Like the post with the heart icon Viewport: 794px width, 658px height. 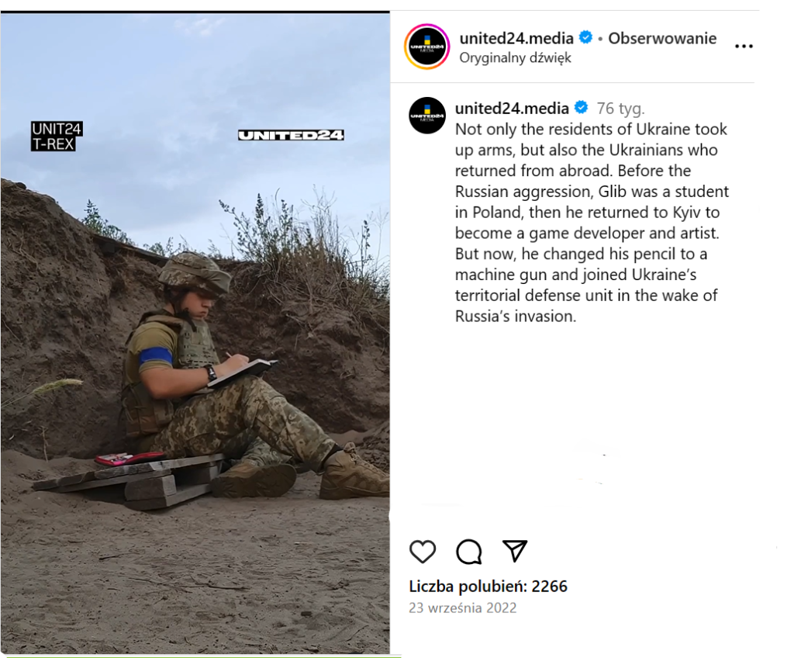click(x=423, y=552)
